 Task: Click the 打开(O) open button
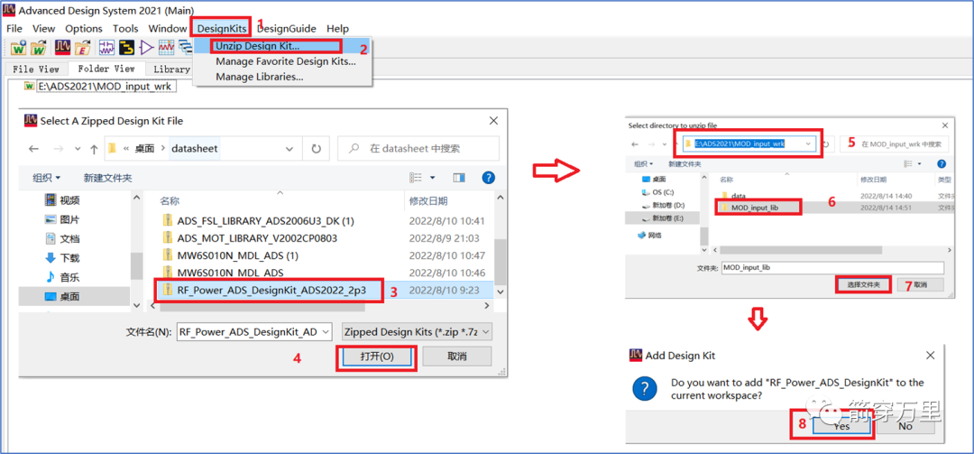click(x=377, y=357)
